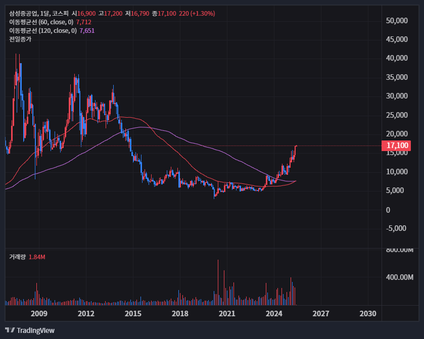Click the 종17,100 close price value
Viewport: 424px width, 339px height.
(x=164, y=13)
